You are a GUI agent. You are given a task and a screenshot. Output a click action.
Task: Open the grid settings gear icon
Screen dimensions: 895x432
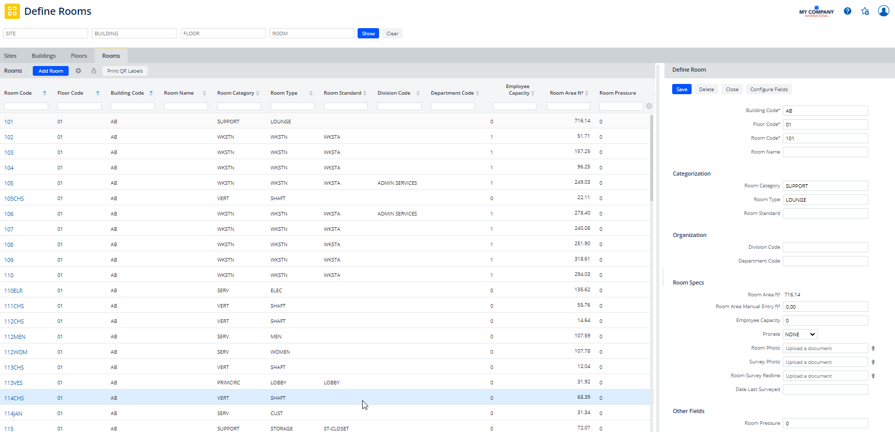coord(78,71)
